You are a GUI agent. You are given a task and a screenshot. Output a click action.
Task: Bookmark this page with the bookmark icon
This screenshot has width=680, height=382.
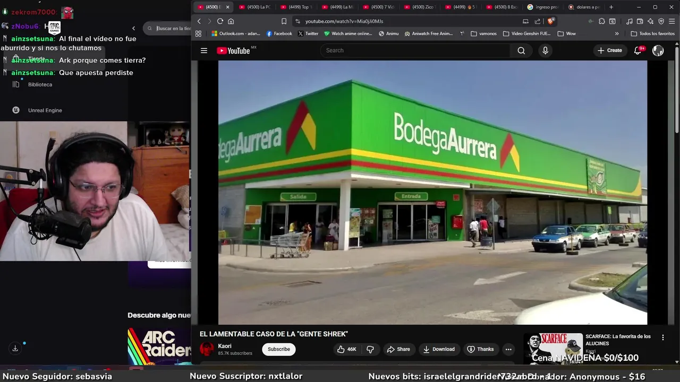coord(284,21)
